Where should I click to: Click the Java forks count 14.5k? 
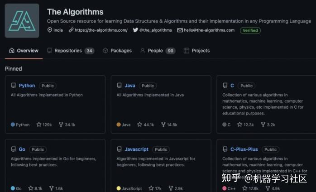(x=169, y=125)
